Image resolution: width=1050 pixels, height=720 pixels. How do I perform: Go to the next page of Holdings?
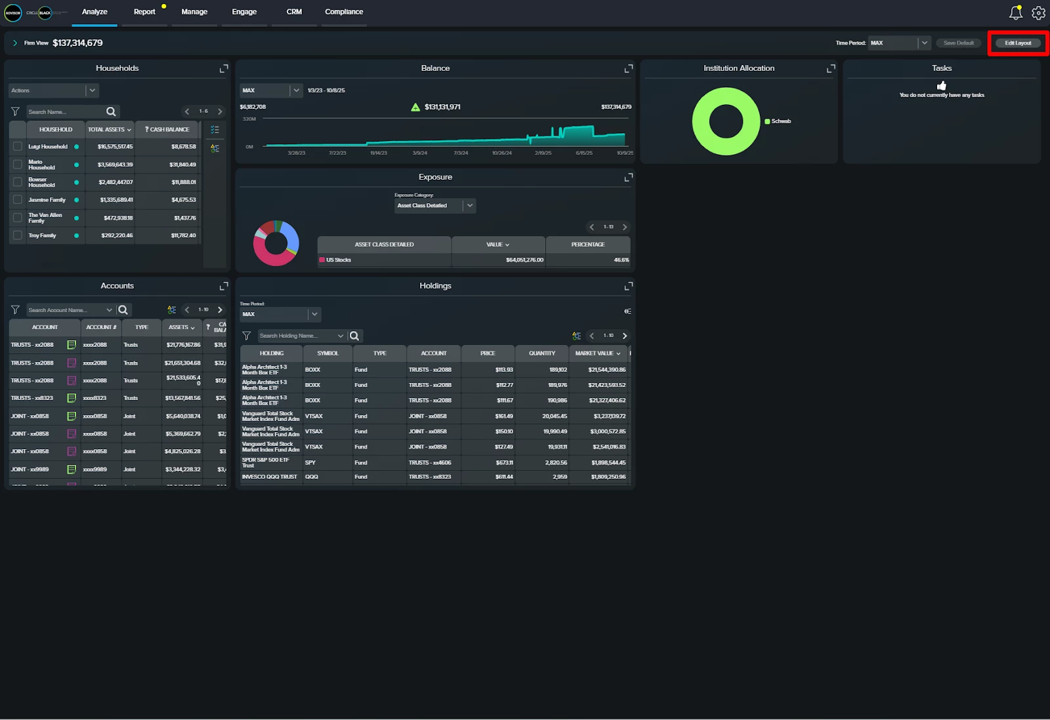click(x=625, y=336)
